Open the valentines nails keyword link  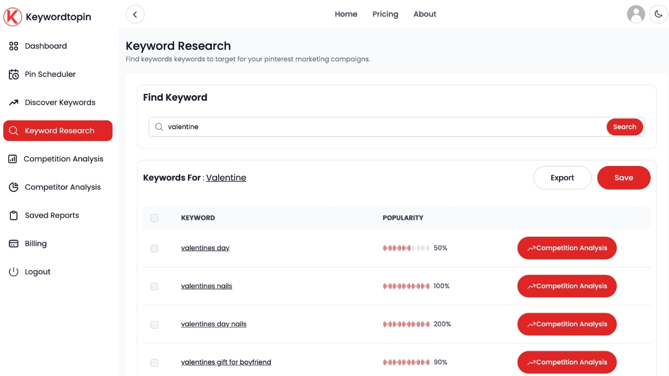click(x=206, y=286)
